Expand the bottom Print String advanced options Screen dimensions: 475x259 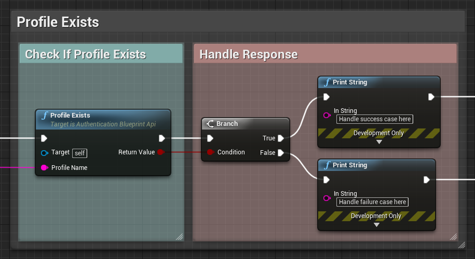pyautogui.click(x=376, y=225)
